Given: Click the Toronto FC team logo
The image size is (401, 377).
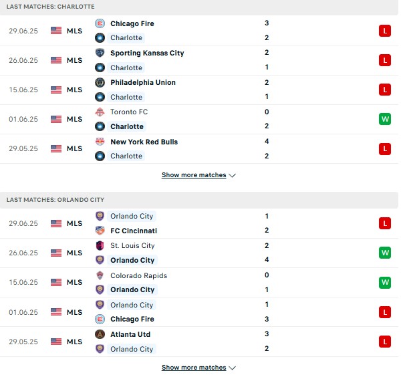Looking at the screenshot, I should (100, 112).
